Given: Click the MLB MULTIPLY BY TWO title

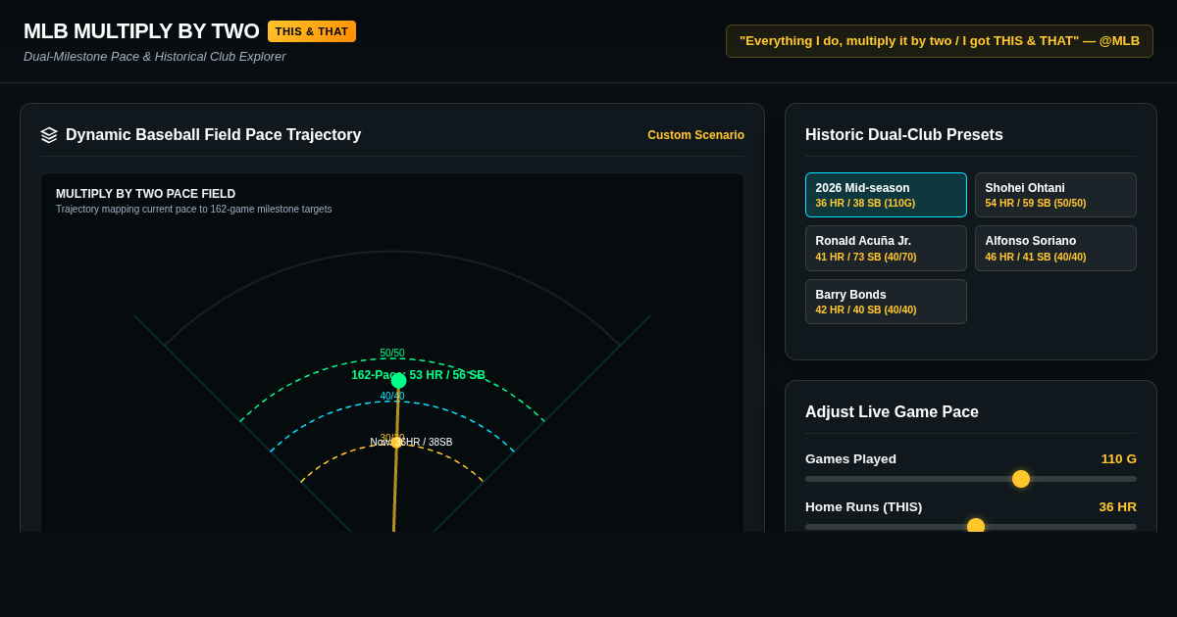Looking at the screenshot, I should coord(141,31).
